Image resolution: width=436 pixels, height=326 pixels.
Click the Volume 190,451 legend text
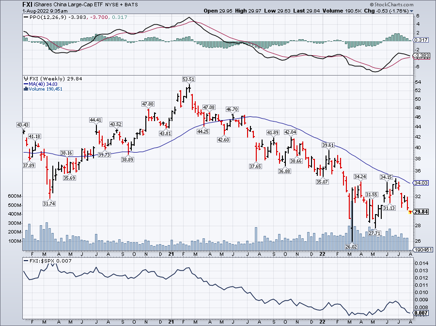point(45,89)
